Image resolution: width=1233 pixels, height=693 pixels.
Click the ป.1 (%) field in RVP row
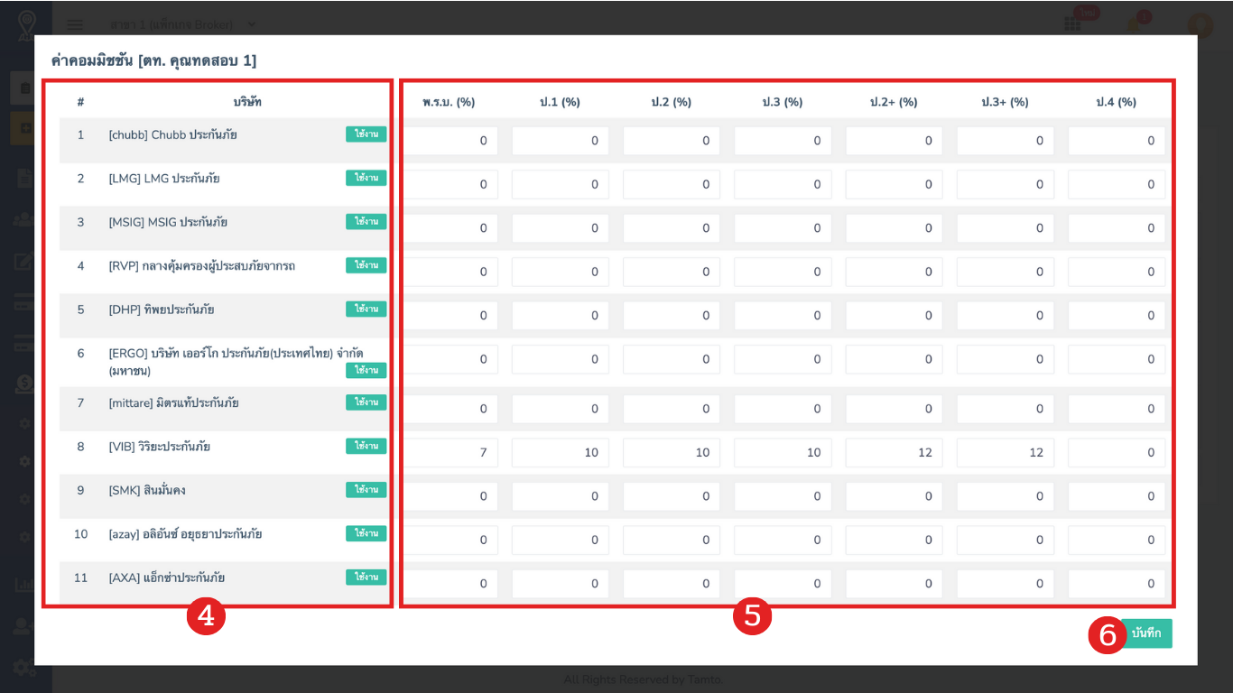coord(560,272)
